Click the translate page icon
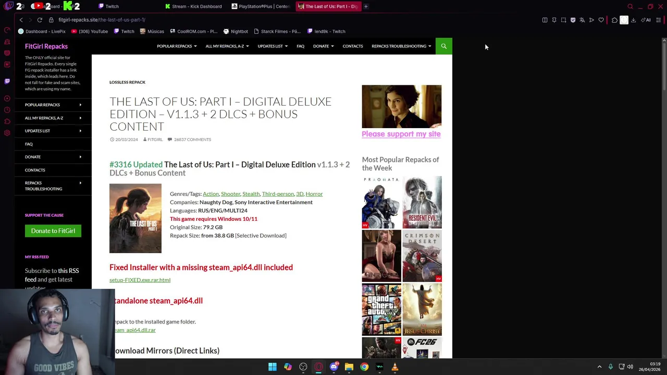The image size is (667, 375). click(582, 20)
